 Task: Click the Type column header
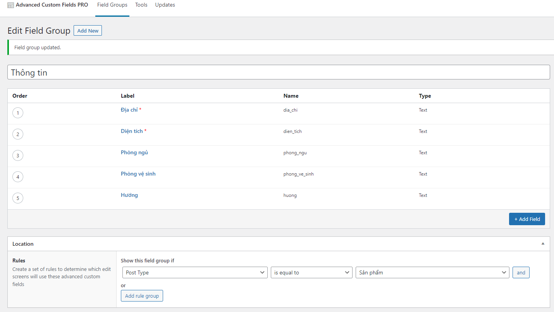coord(425,96)
